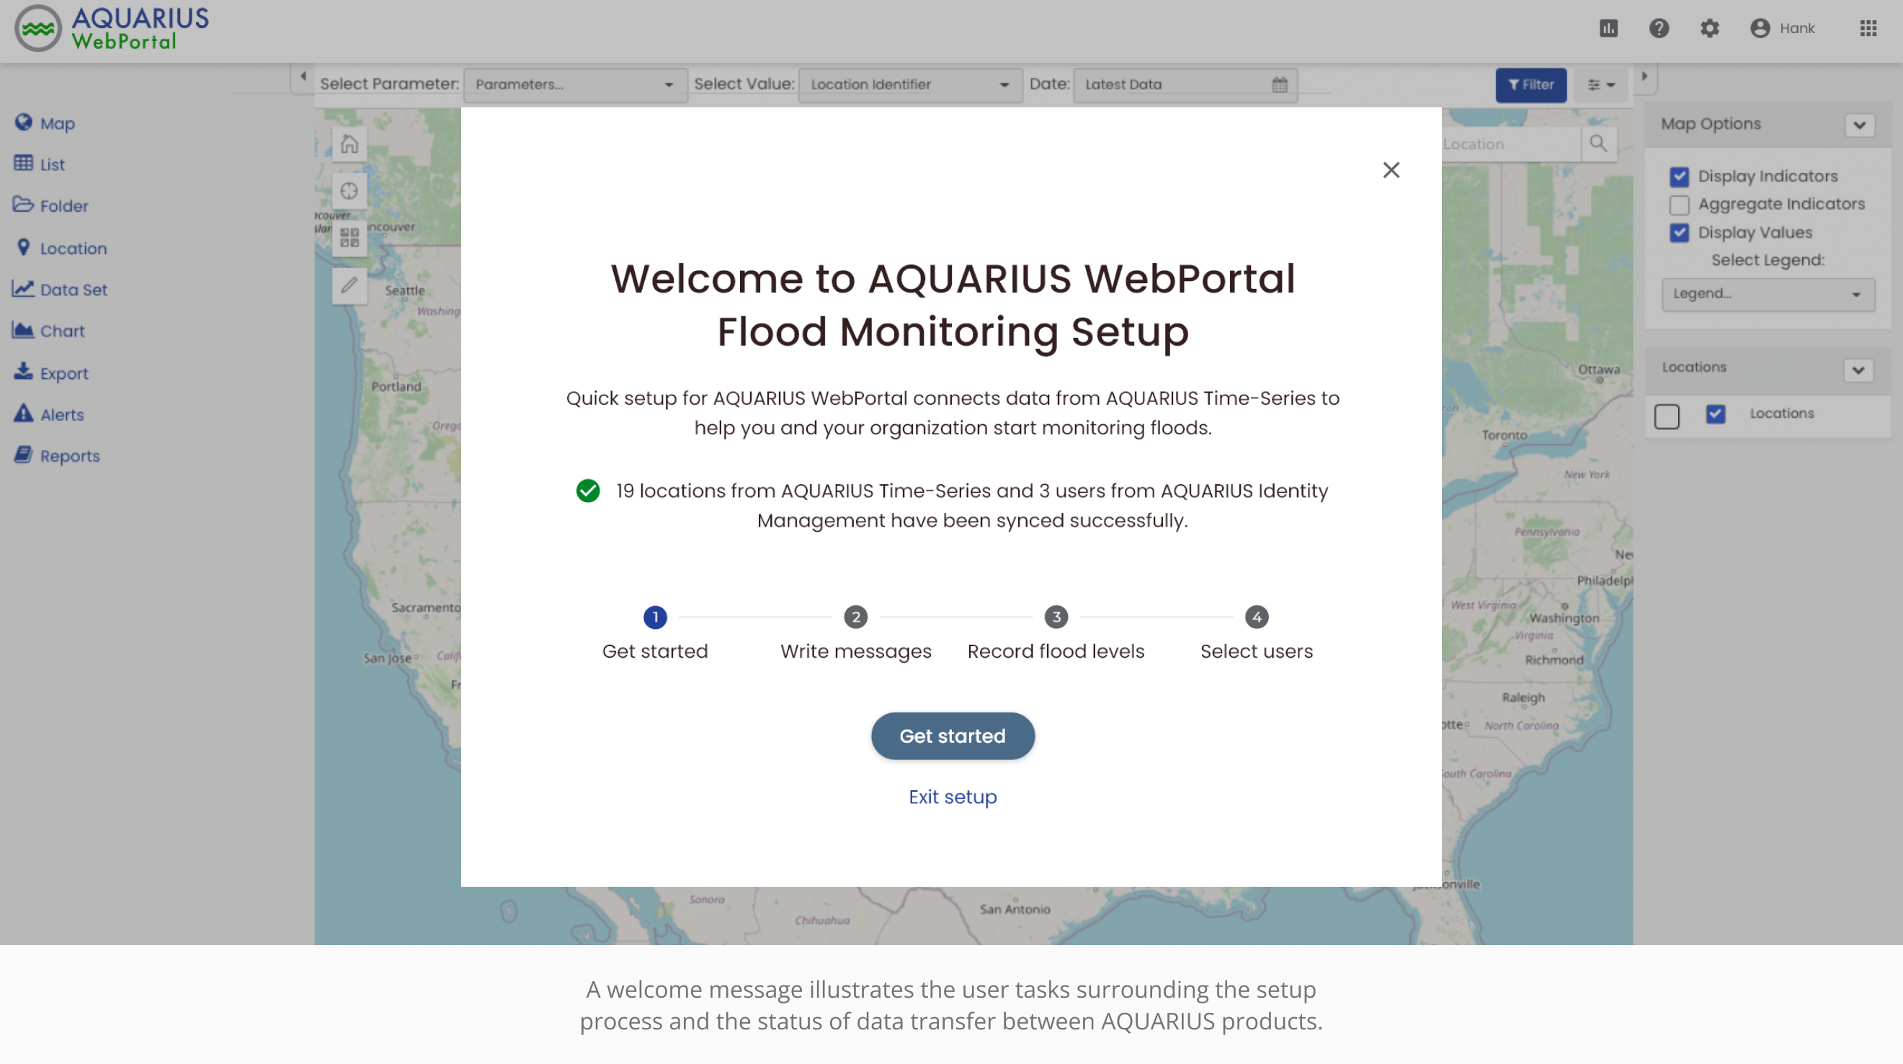Toggle Display Values checkbox
This screenshot has width=1903, height=1064.
coord(1678,233)
